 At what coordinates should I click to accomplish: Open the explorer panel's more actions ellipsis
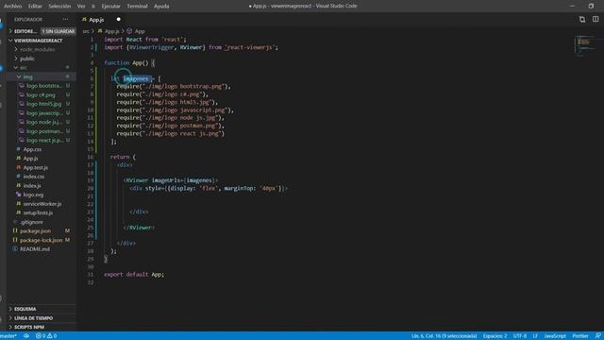tap(65, 19)
